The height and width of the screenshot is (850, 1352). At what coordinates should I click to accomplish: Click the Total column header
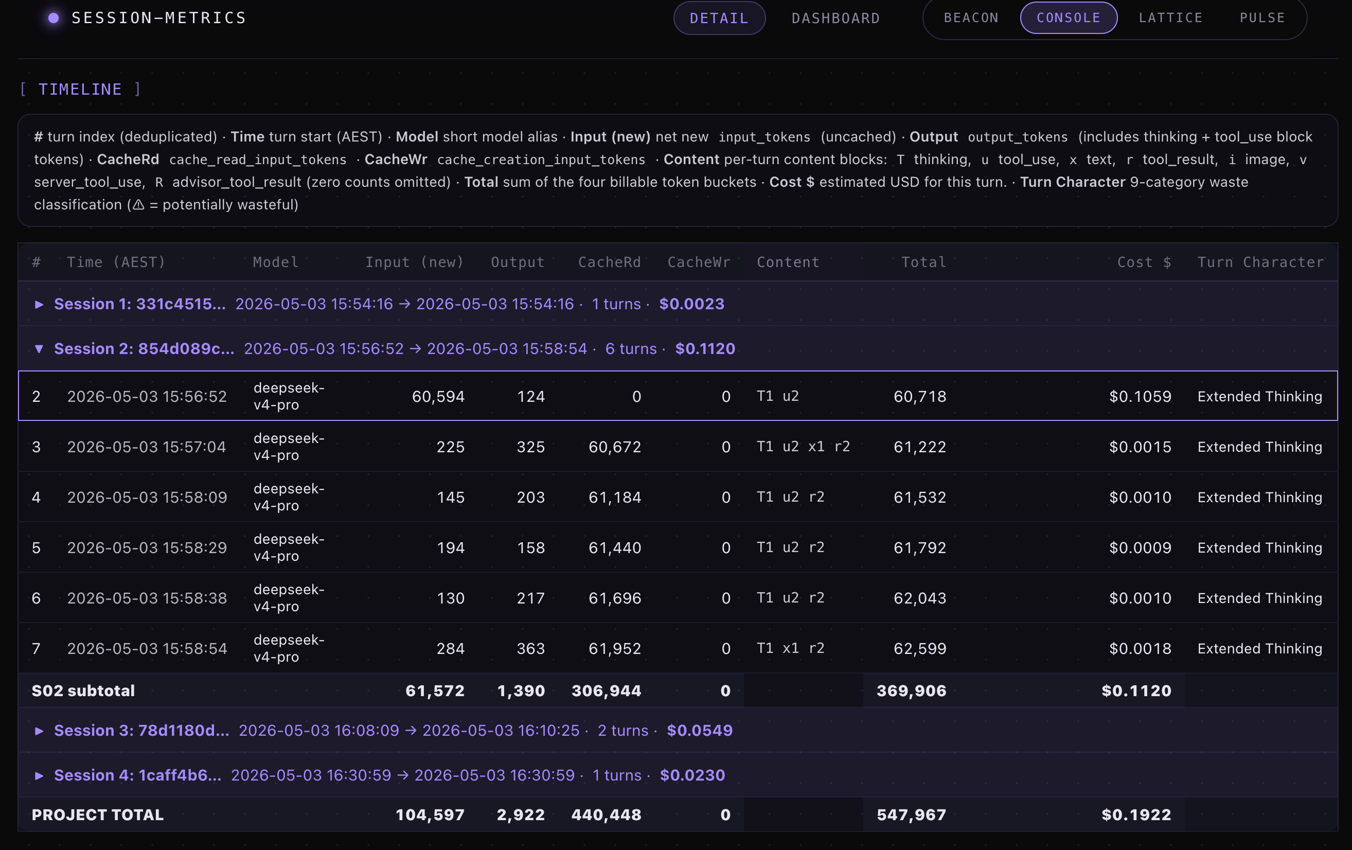tap(923, 262)
